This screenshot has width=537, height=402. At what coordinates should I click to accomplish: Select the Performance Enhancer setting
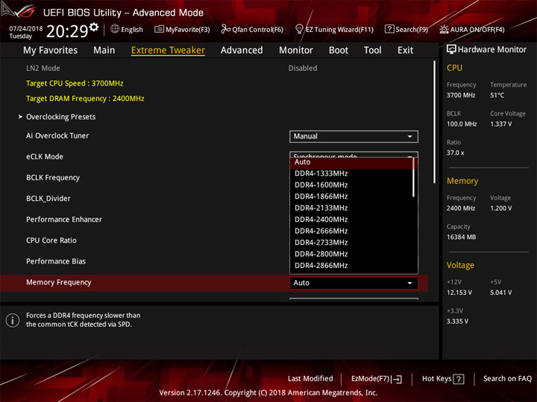pos(64,220)
